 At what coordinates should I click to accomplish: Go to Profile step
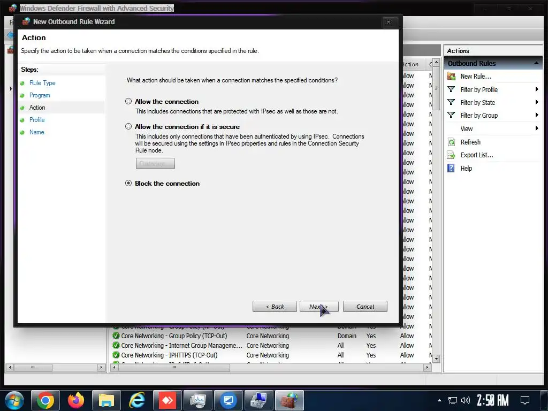37,120
